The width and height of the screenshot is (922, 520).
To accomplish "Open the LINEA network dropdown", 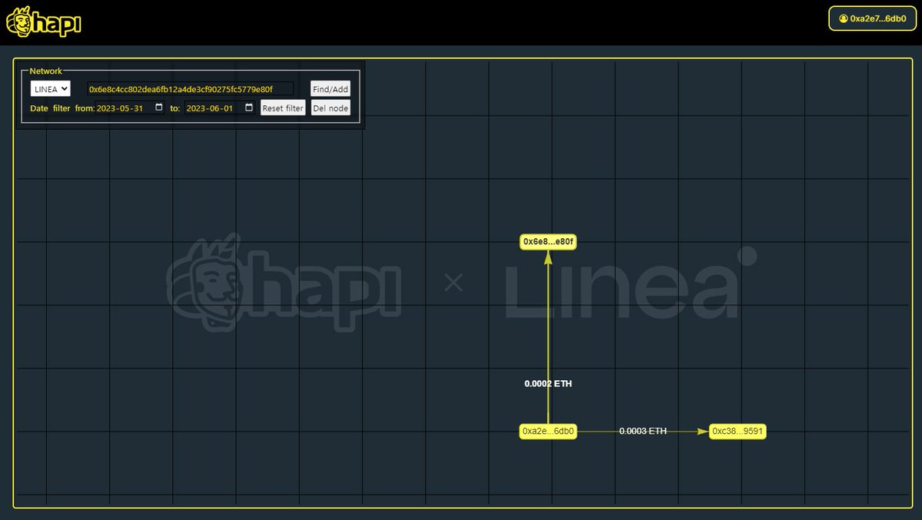I will (x=51, y=89).
